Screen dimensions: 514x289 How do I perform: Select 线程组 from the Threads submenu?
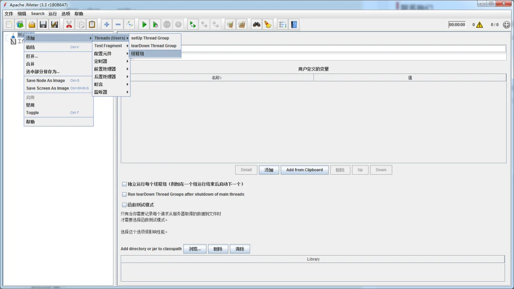click(x=137, y=54)
